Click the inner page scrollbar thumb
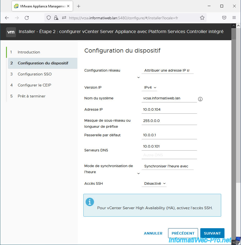Screen dimensions: 241x245 (234, 34)
